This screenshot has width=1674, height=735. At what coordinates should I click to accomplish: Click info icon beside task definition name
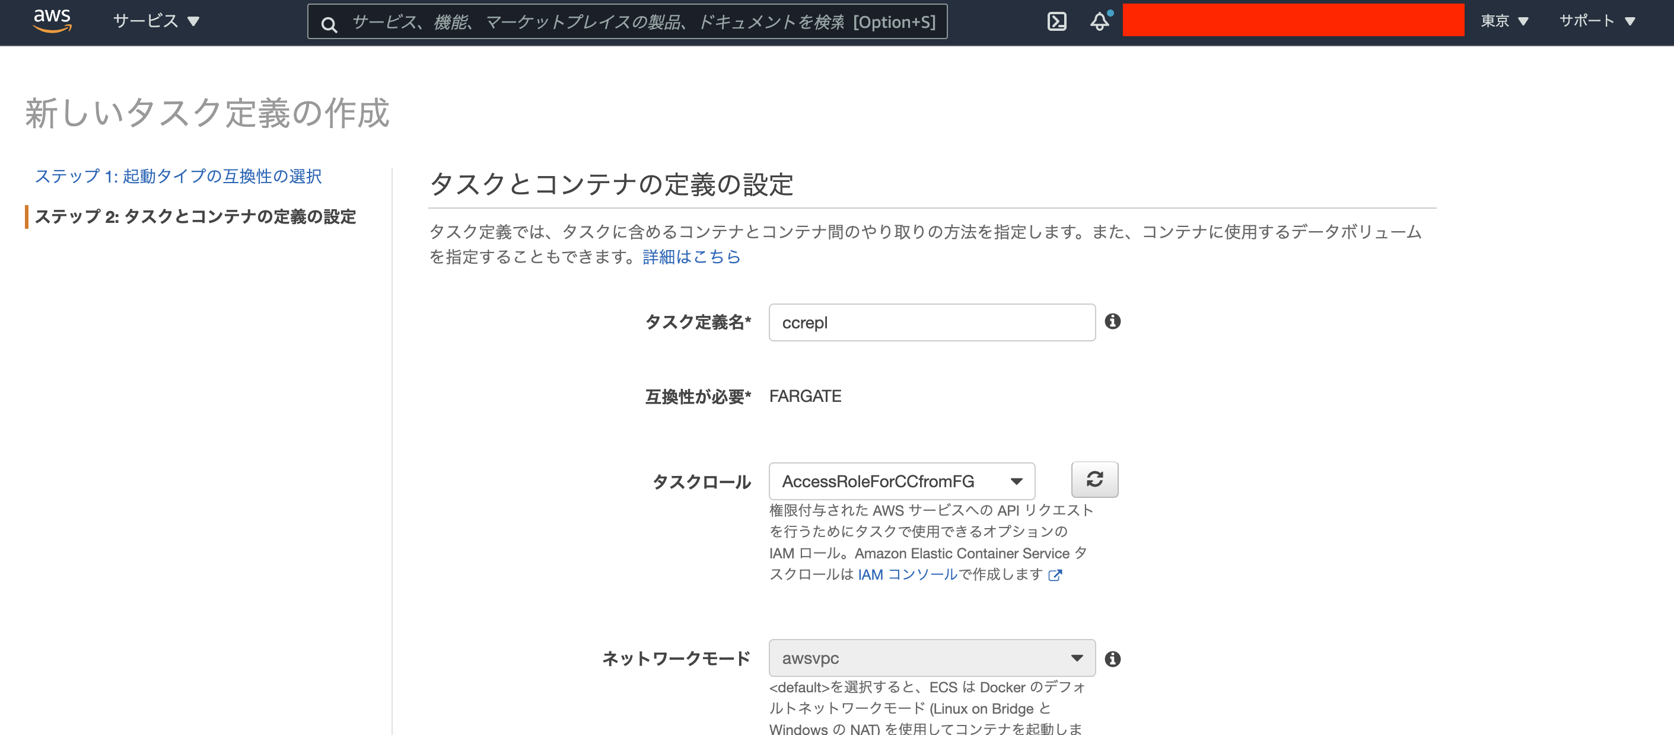(x=1112, y=321)
